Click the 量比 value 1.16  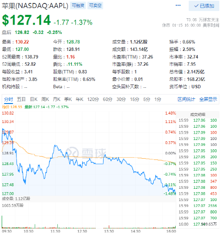[x=71, y=57]
